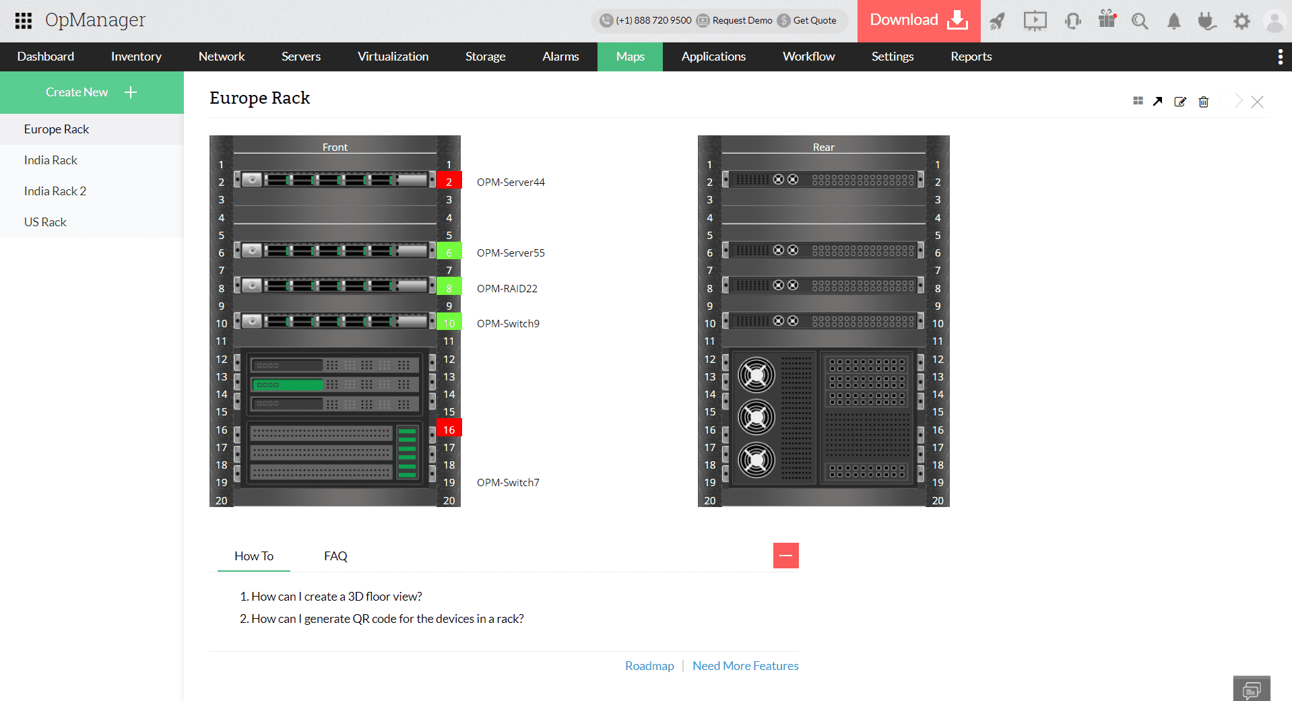This screenshot has height=701, width=1292.
Task: Select India Rack 2 in sidebar
Action: [x=92, y=191]
